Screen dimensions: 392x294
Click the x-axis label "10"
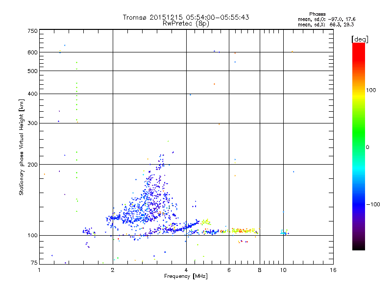click(283, 270)
